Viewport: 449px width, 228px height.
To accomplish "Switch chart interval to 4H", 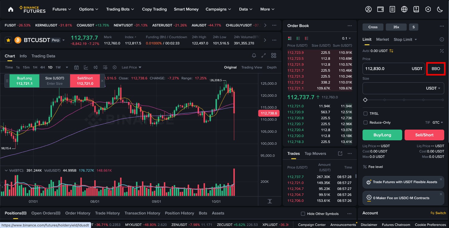I will pyautogui.click(x=43, y=67).
